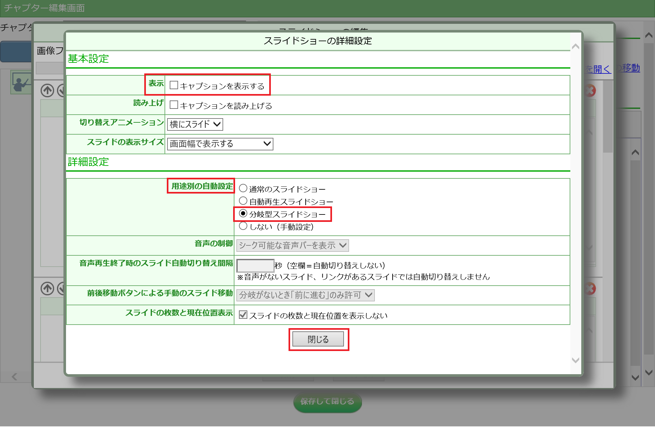Uncheck スライドの枚数と現在位置を表示しない
Image resolution: width=655 pixels, height=427 pixels.
[x=243, y=315]
